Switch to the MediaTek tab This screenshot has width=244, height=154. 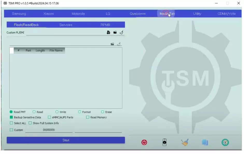pyautogui.click(x=167, y=14)
